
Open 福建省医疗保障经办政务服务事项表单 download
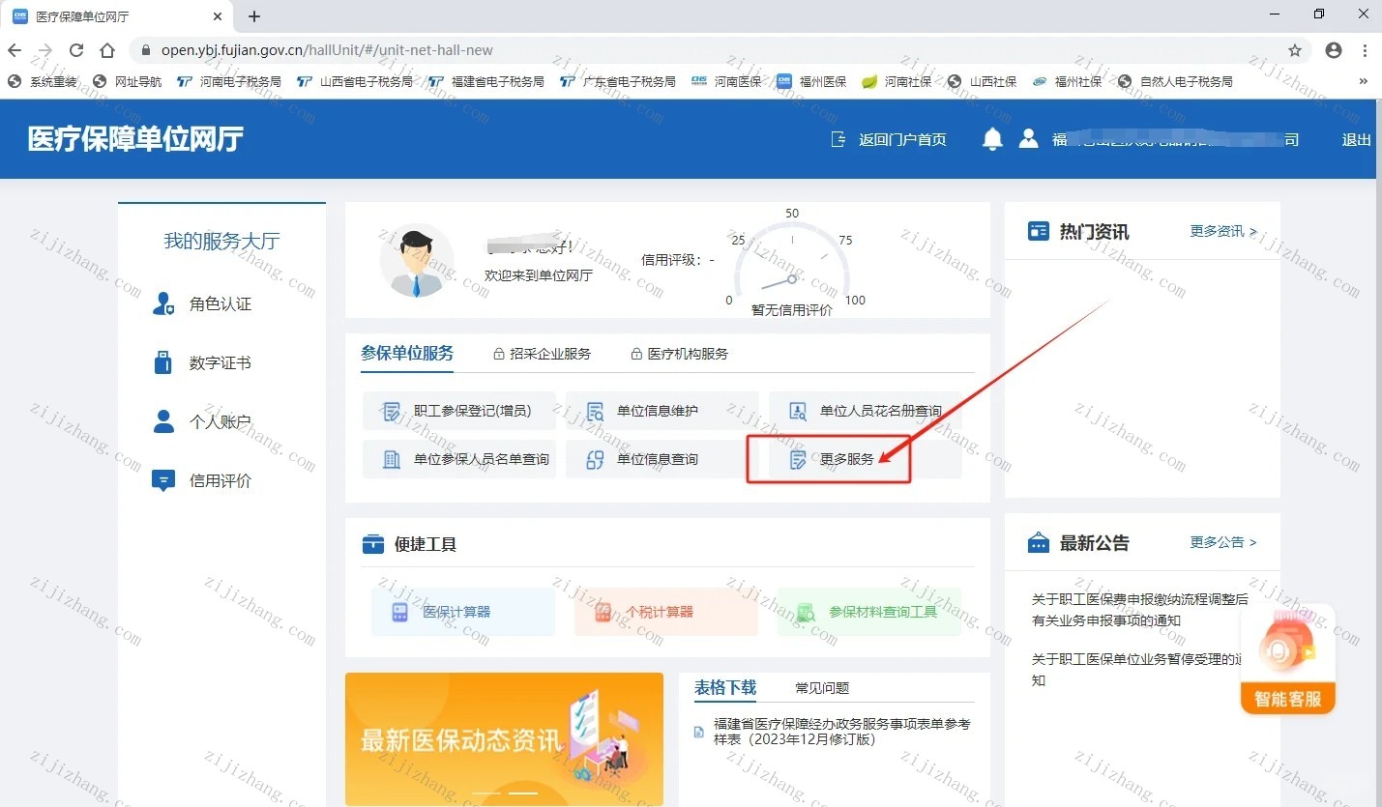[841, 732]
